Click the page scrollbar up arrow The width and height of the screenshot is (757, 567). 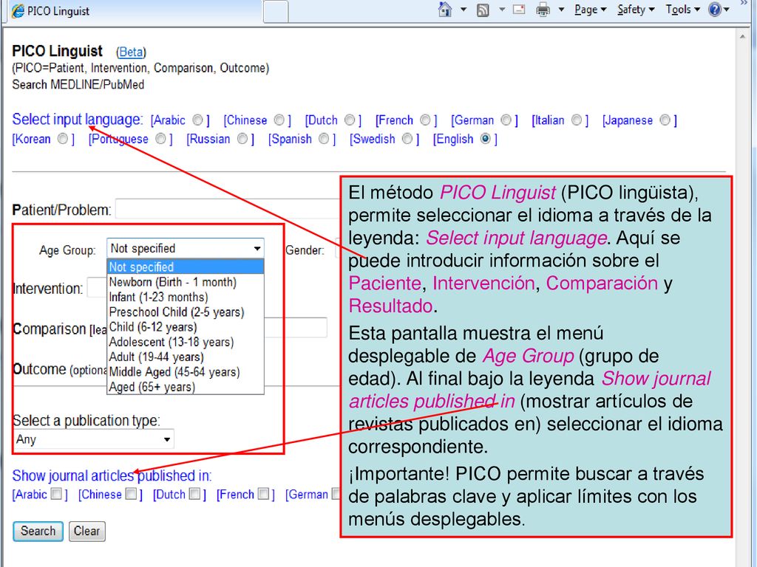pyautogui.click(x=742, y=37)
